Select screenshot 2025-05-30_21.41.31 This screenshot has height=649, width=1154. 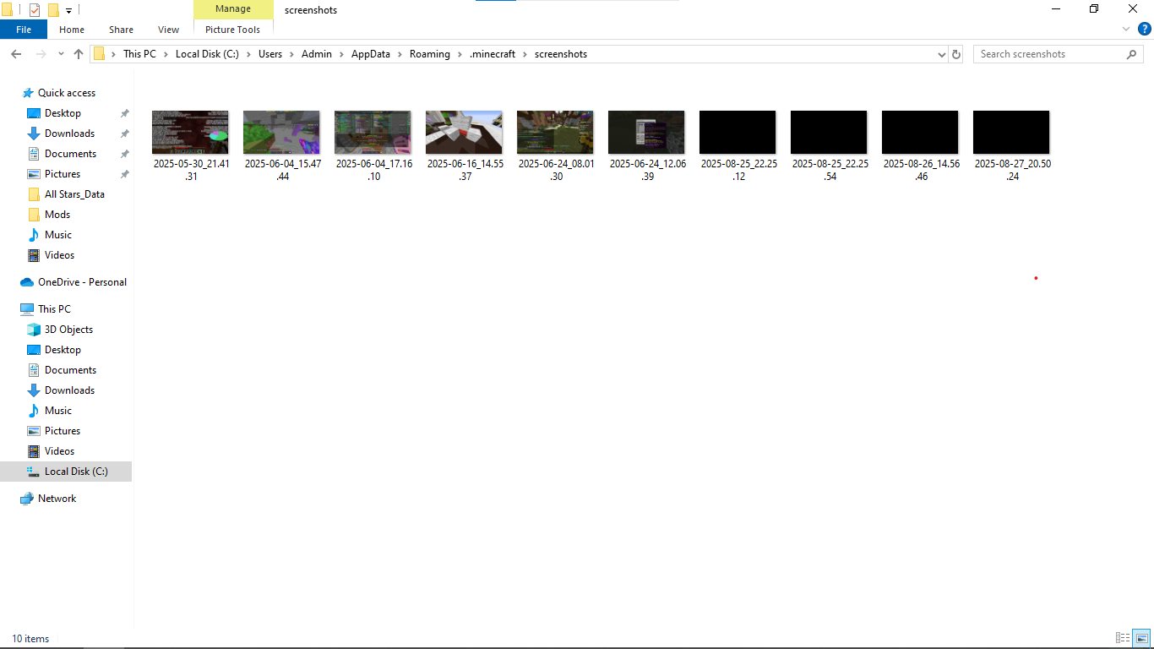click(191, 145)
